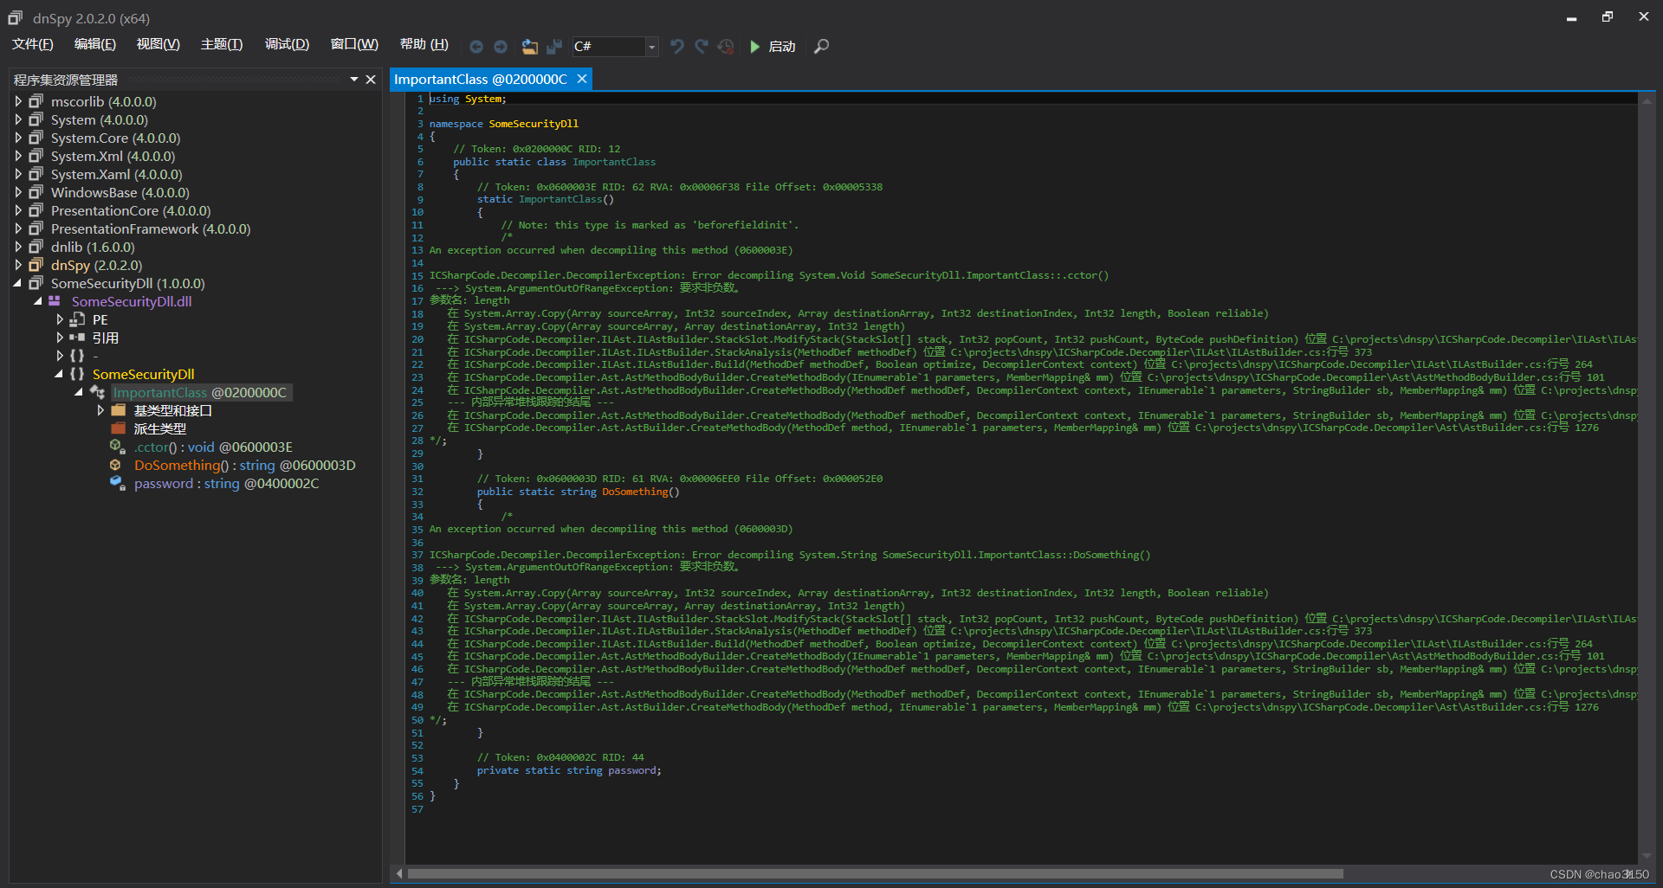Navigate forward with the right arrow icon
1663x888 pixels.
tap(501, 47)
